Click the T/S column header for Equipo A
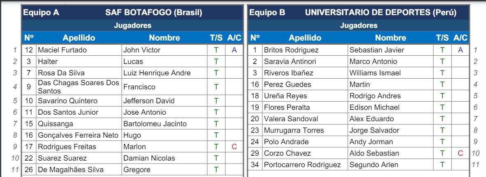This screenshot has height=177, width=486. pos(216,38)
